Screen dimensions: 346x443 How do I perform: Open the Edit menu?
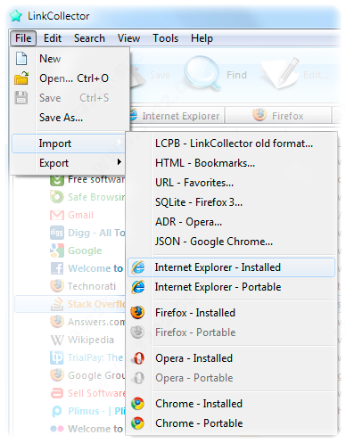(53, 38)
